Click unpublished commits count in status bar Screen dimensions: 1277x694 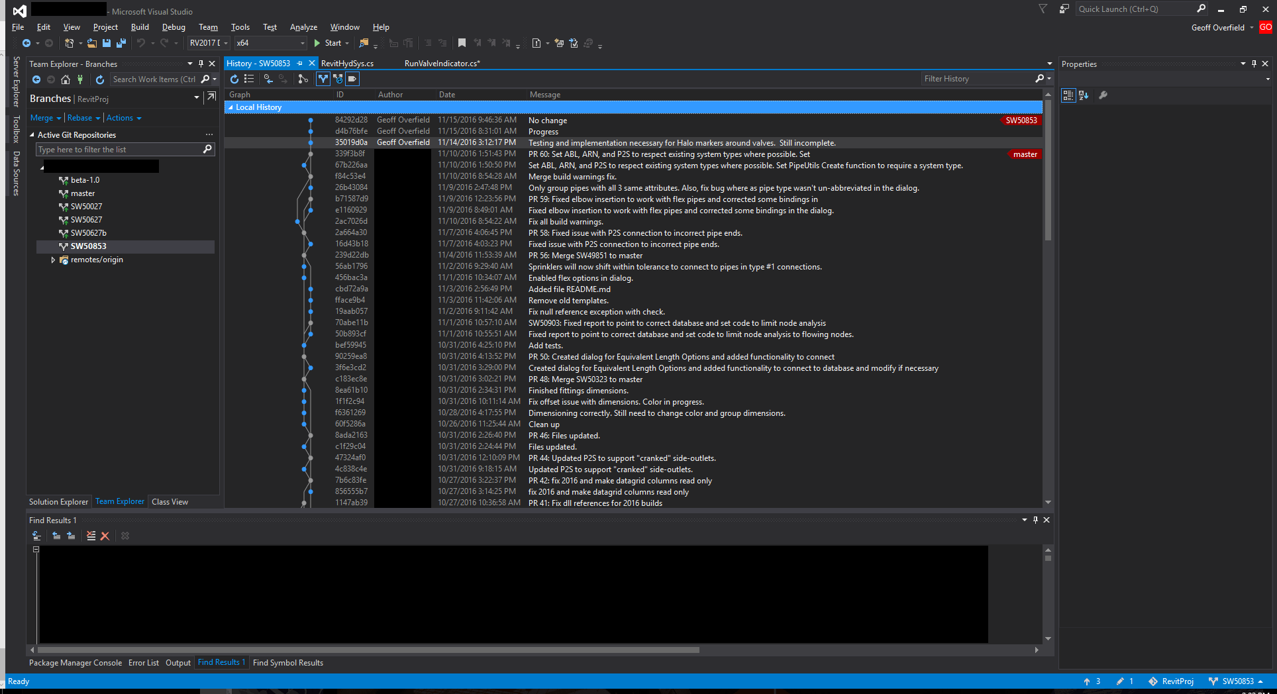pyautogui.click(x=1092, y=681)
